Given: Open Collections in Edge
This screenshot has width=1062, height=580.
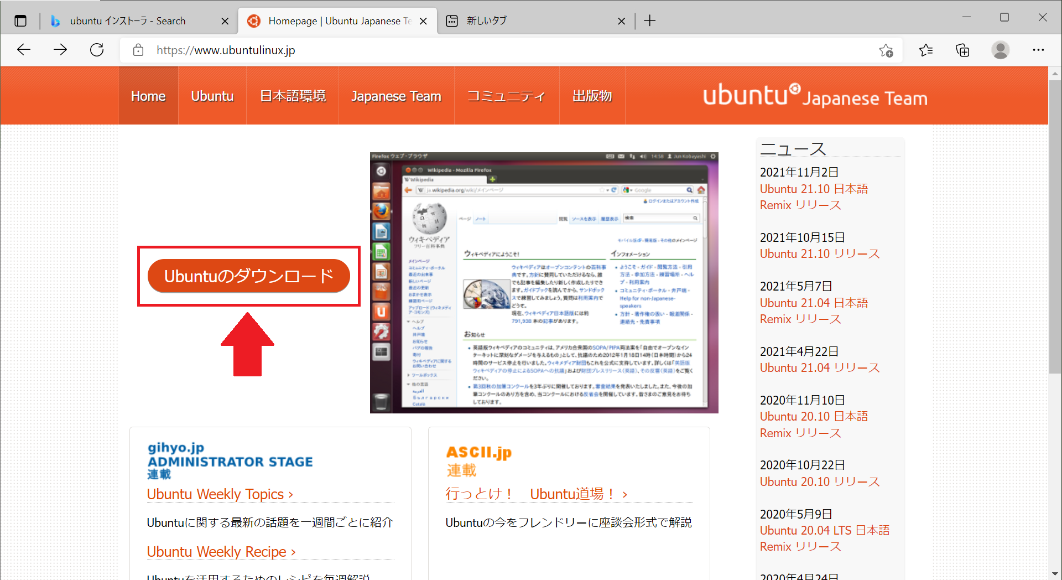Looking at the screenshot, I should [962, 50].
